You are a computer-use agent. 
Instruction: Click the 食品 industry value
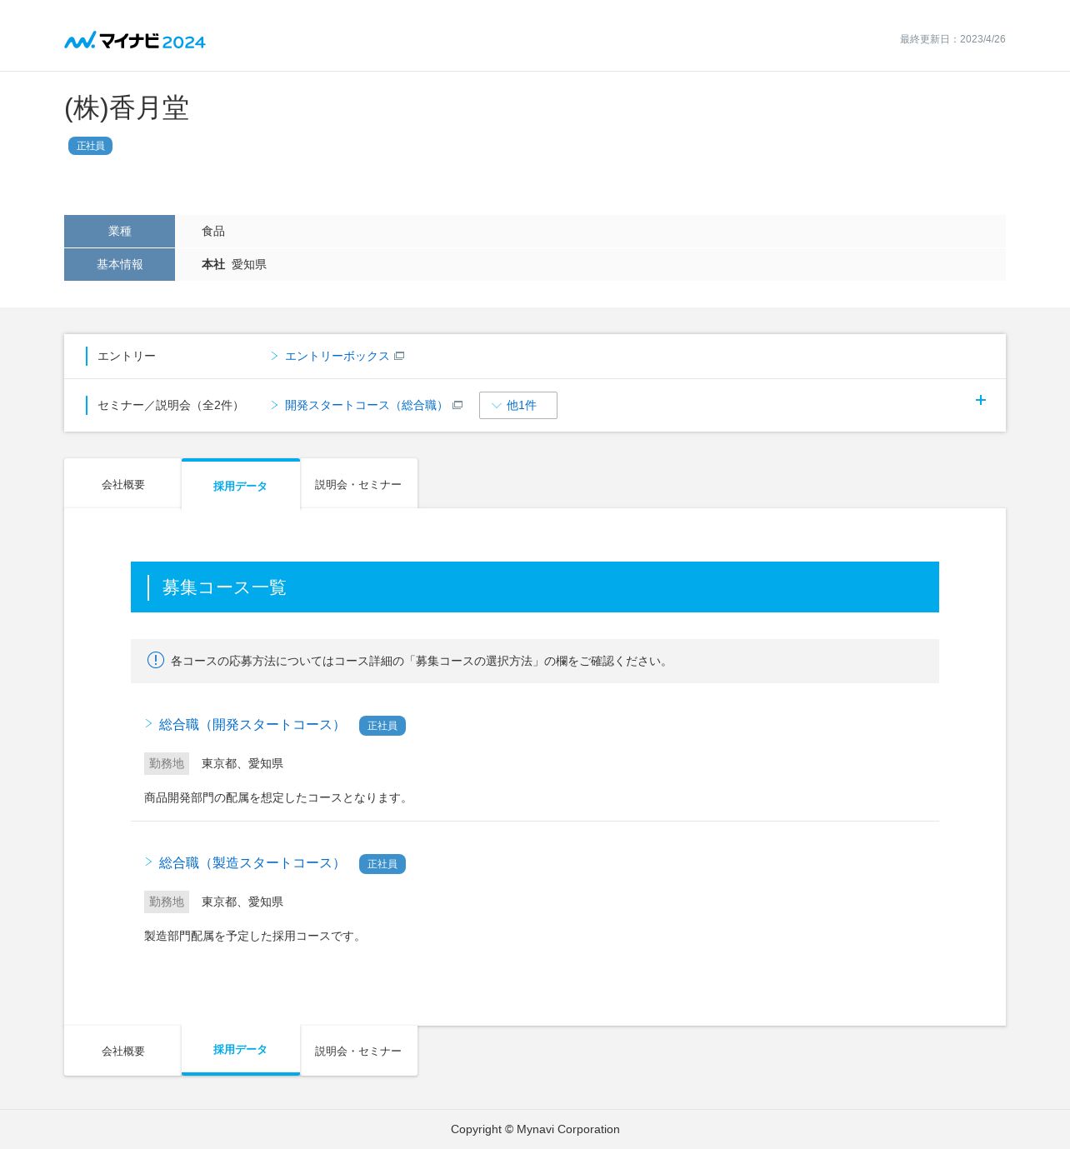click(213, 231)
